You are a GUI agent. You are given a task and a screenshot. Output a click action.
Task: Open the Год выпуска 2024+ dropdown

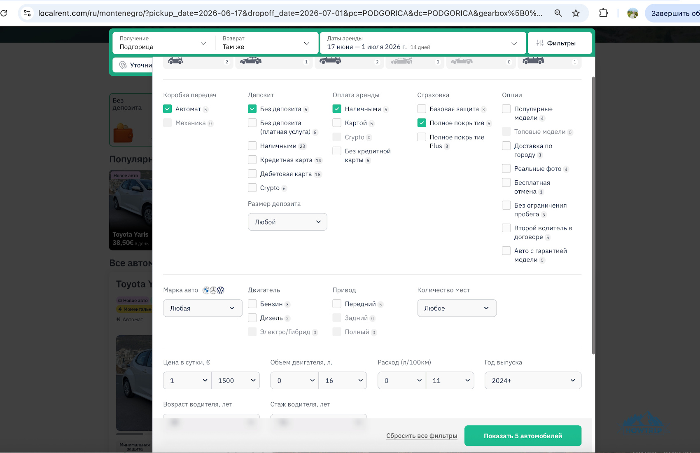pyautogui.click(x=533, y=381)
